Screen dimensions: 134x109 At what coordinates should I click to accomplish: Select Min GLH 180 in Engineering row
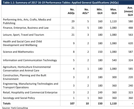point(100,85)
